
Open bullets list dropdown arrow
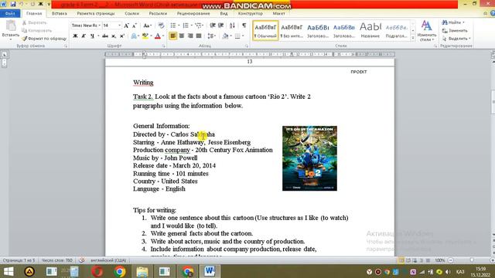click(179, 25)
